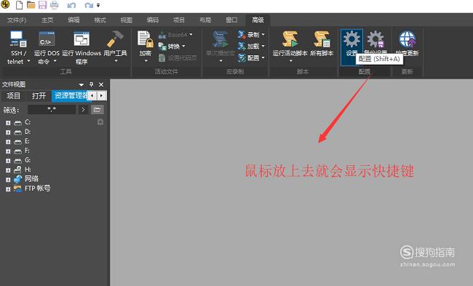Select the 资源管理器 tab in file view
The height and width of the screenshot is (286, 473).
[x=70, y=96]
